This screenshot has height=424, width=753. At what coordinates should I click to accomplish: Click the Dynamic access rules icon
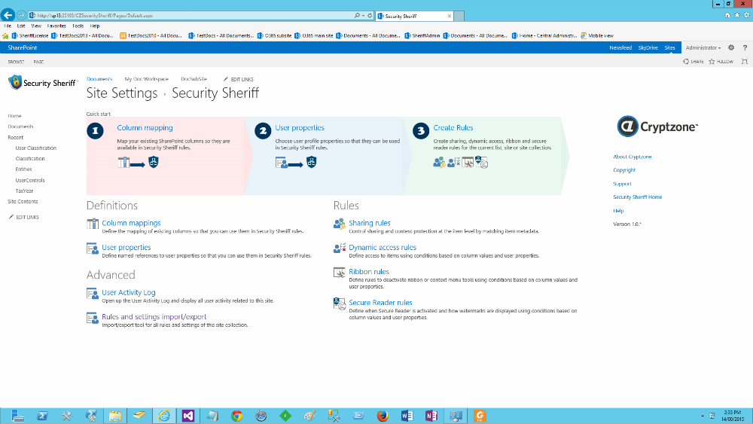(x=340, y=249)
